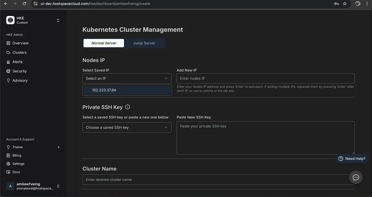Viewport: 372px width, 197px height.
Task: Click the Docs book icon
Action: point(8,172)
